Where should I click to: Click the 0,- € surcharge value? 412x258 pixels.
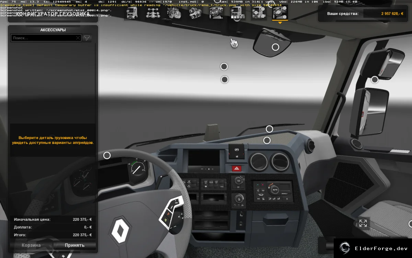[88, 227]
